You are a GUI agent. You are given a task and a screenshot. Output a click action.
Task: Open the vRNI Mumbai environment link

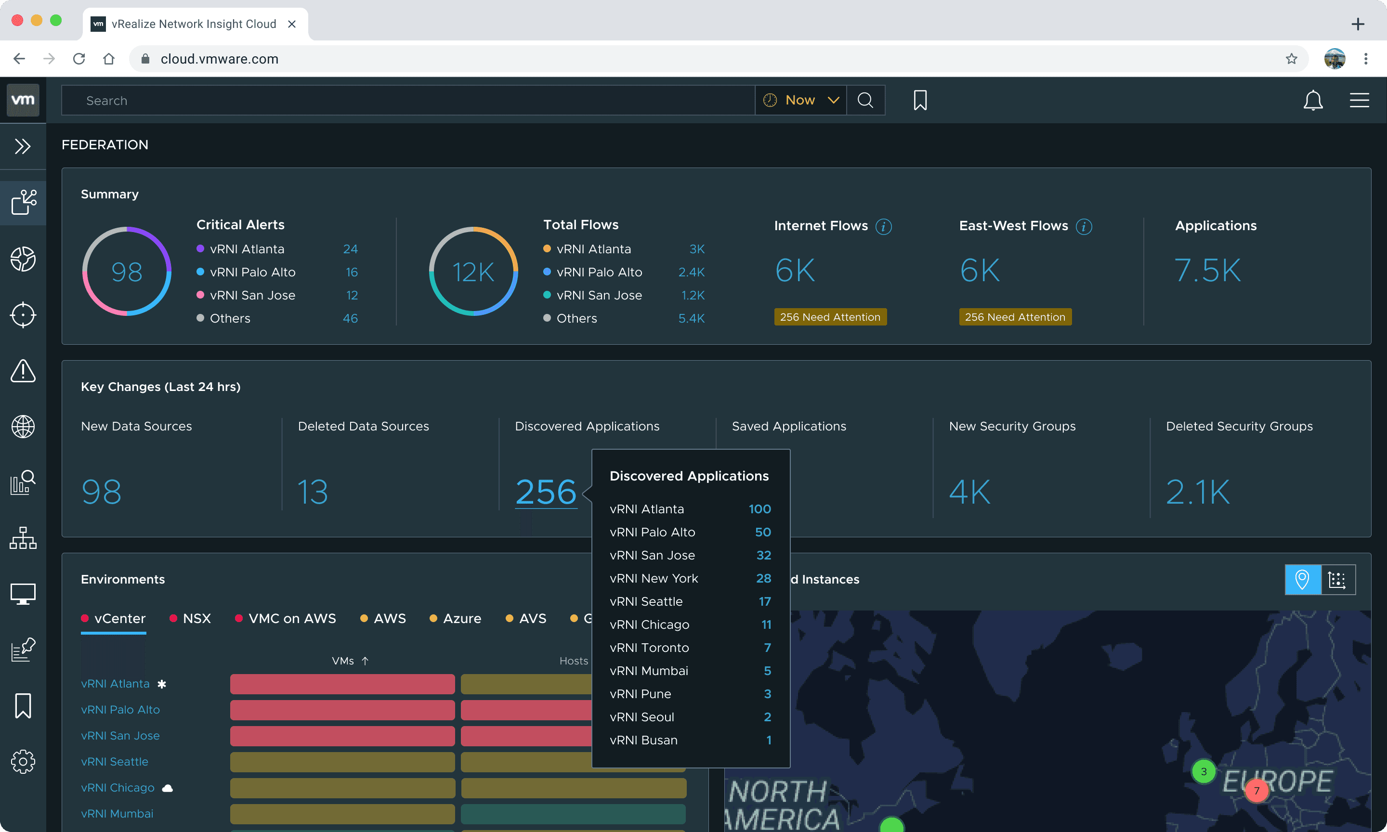click(x=117, y=814)
